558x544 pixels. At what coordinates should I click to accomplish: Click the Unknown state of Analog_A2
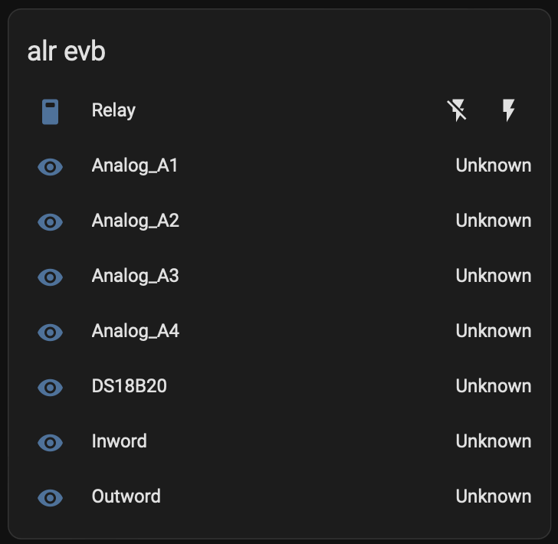(493, 221)
